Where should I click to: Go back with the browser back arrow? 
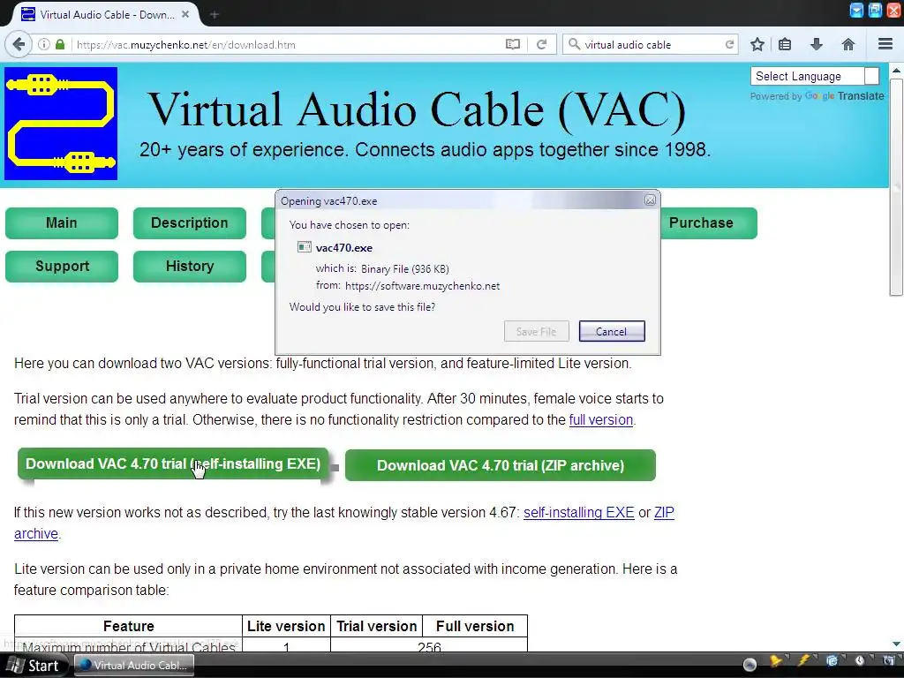coord(19,44)
